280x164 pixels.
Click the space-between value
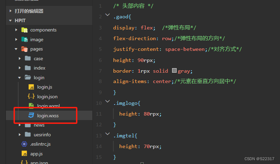(x=185, y=49)
